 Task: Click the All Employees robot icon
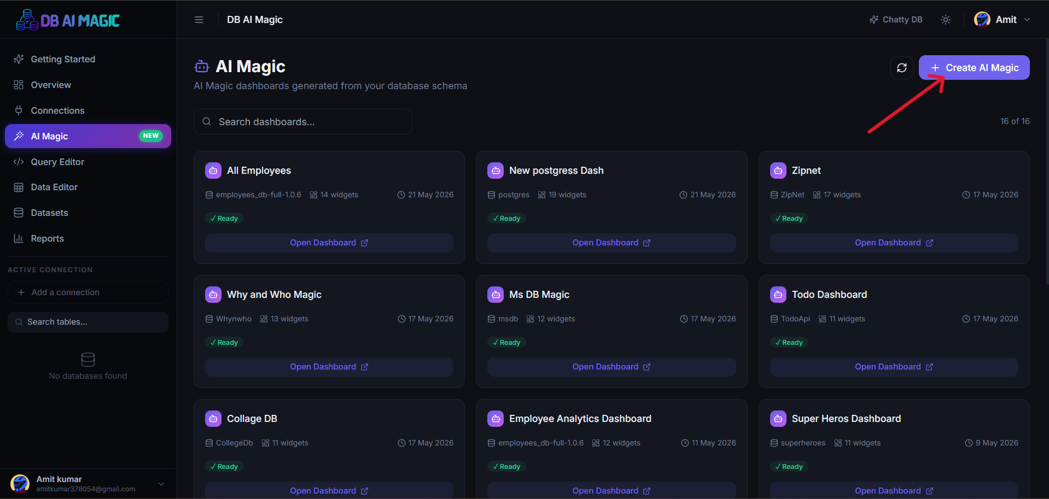pyautogui.click(x=213, y=171)
